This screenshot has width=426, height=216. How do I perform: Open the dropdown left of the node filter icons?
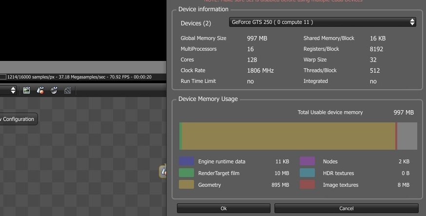pyautogui.click(x=9, y=90)
